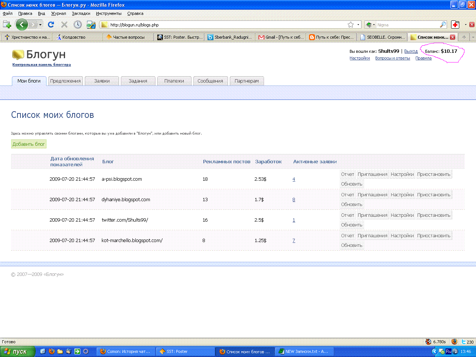Launch Firefox from the Quick Launch bar
476x357 pixels.
click(51, 351)
